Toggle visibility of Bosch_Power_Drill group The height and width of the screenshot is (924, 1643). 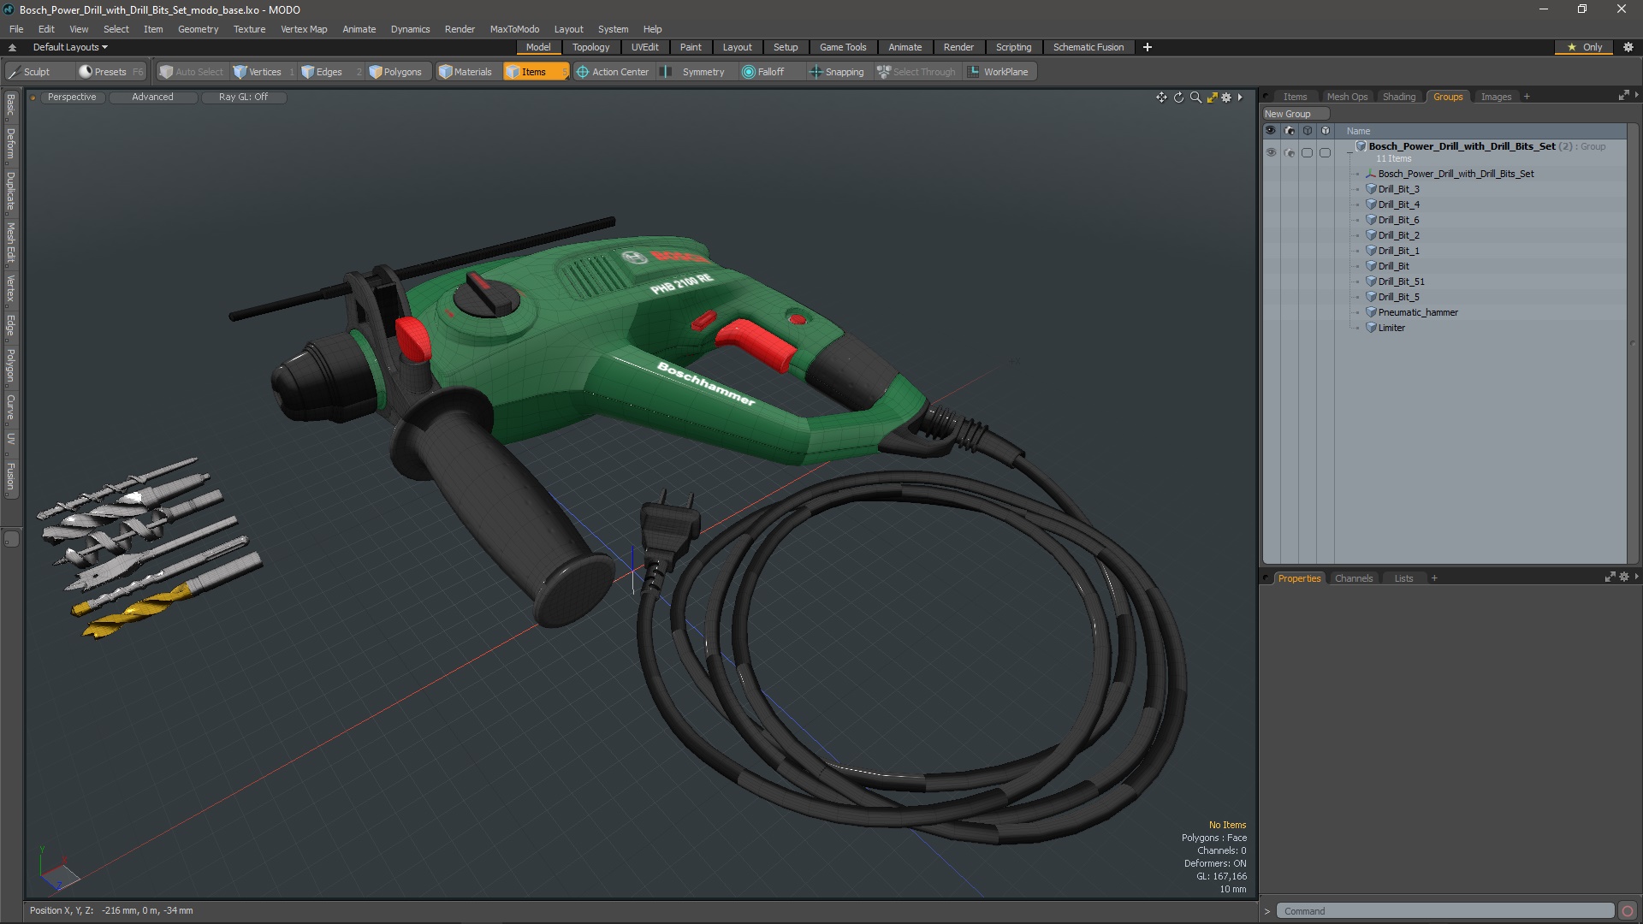[x=1271, y=152]
